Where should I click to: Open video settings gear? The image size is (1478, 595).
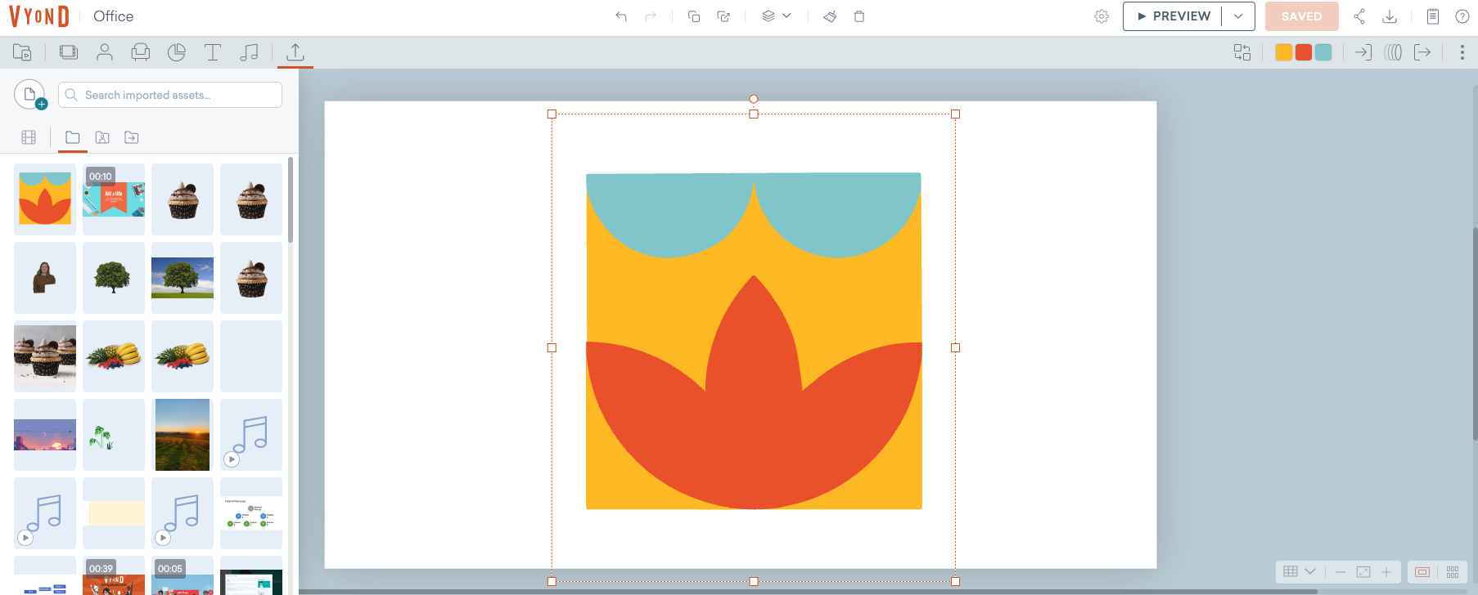[x=1102, y=16]
